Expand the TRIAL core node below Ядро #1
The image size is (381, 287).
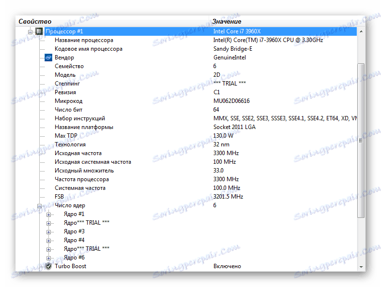coord(48,223)
